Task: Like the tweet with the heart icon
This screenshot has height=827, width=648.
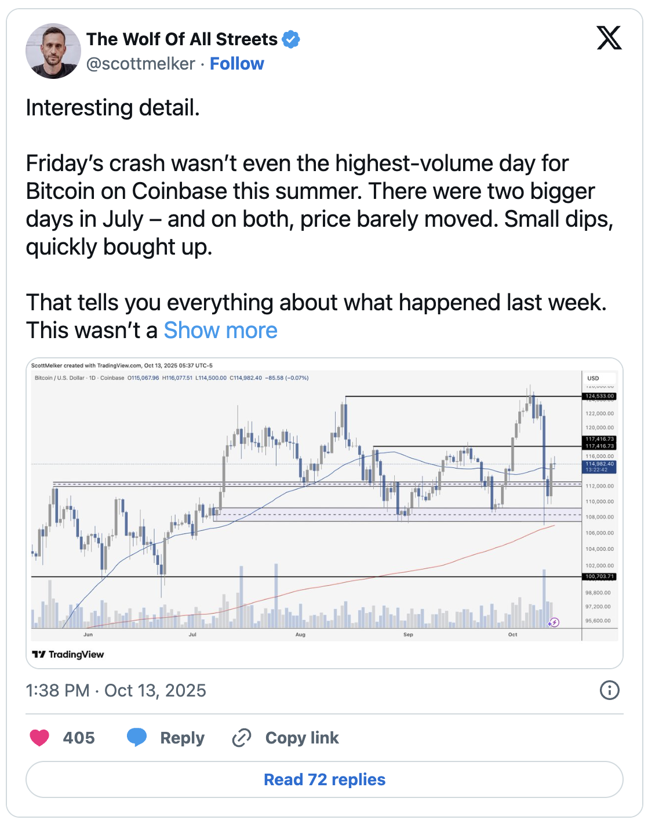Action: [x=39, y=738]
